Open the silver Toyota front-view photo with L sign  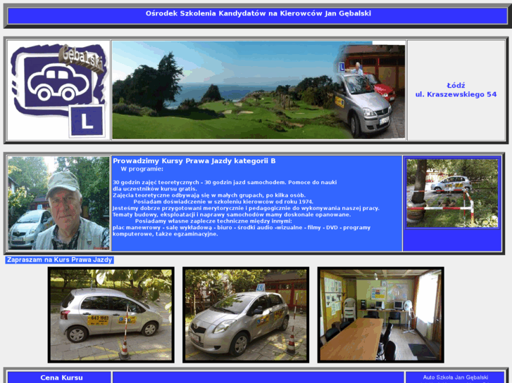(x=246, y=315)
